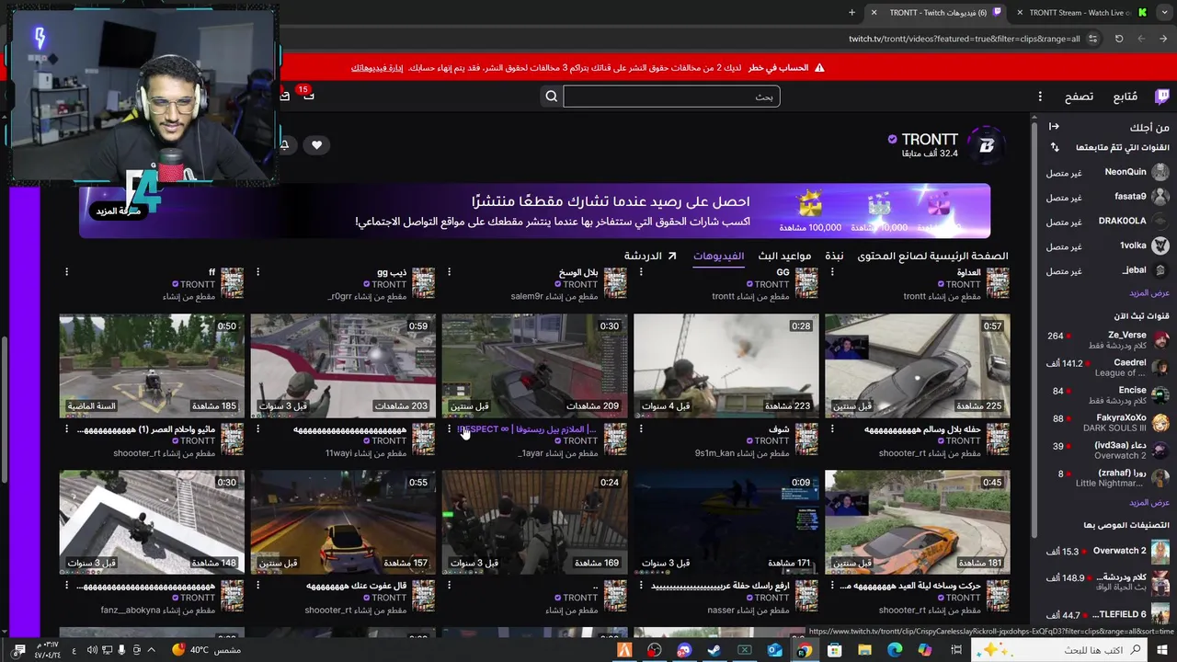Viewport: 1177px width, 662px height.
Task: Play the 0:24 clip thumbnail with 169 views
Action: [534, 522]
